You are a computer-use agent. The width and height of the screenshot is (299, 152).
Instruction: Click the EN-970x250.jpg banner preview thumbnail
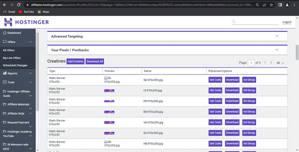point(109,112)
